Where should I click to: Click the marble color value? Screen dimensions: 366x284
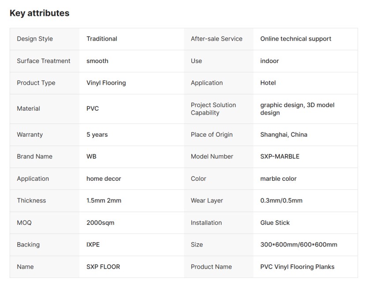tap(278, 179)
